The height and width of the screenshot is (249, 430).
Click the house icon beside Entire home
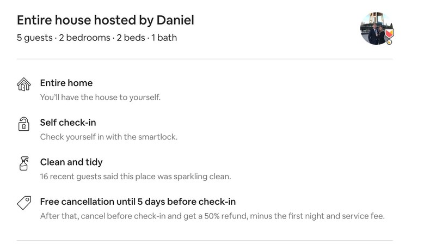coord(23,84)
